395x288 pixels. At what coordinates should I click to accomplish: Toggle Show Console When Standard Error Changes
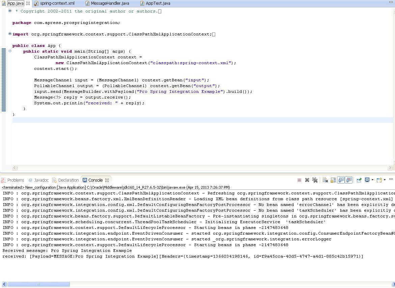click(x=349, y=180)
